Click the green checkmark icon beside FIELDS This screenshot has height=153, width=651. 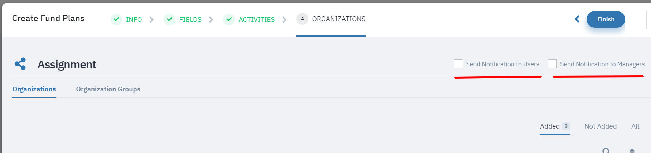pos(169,19)
